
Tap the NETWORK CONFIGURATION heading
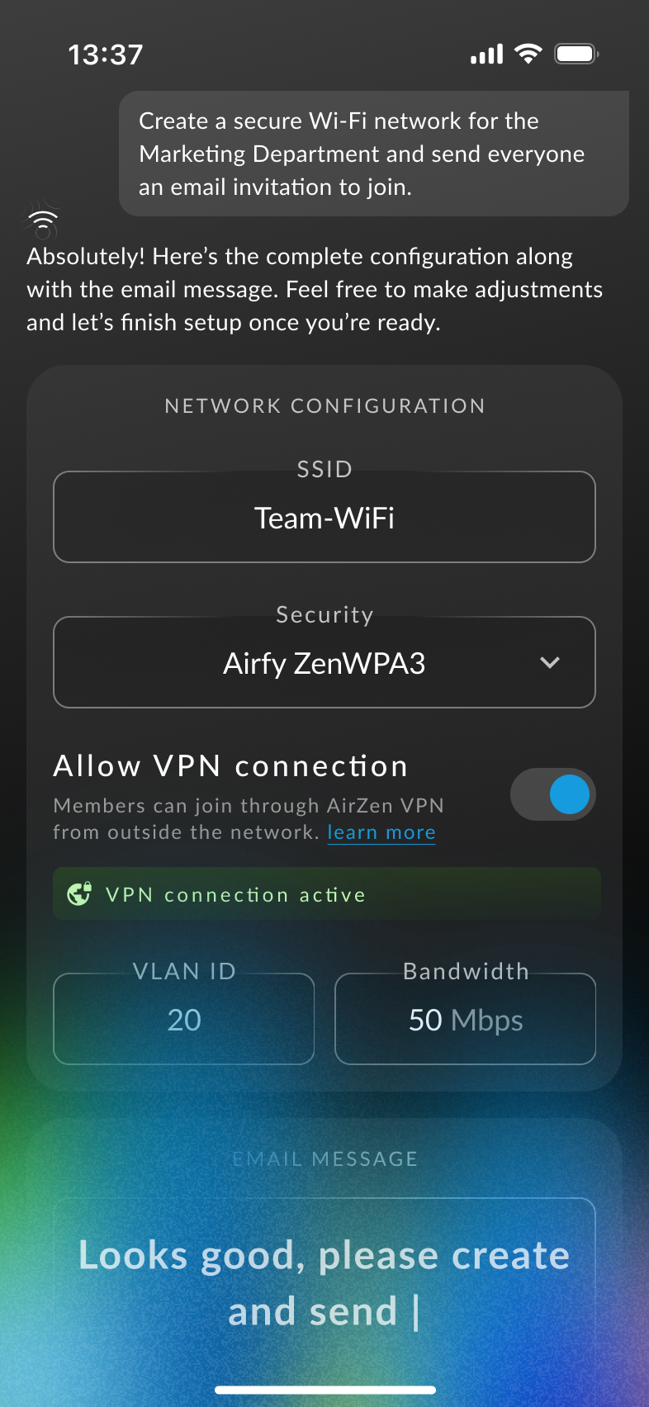click(325, 405)
